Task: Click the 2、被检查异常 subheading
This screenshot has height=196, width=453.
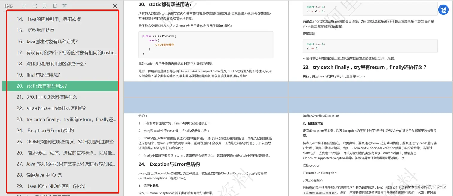Action: click(313, 123)
